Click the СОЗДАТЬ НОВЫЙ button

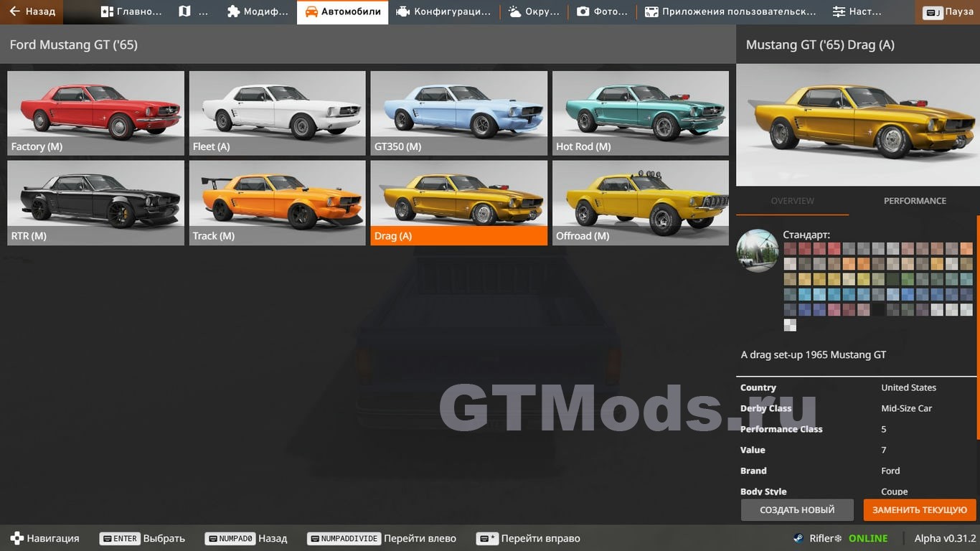point(797,510)
